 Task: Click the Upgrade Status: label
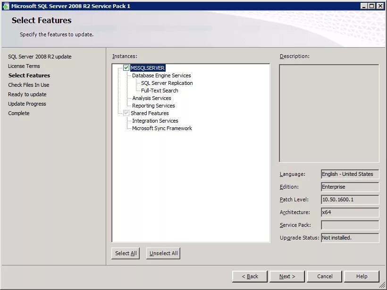click(300, 238)
